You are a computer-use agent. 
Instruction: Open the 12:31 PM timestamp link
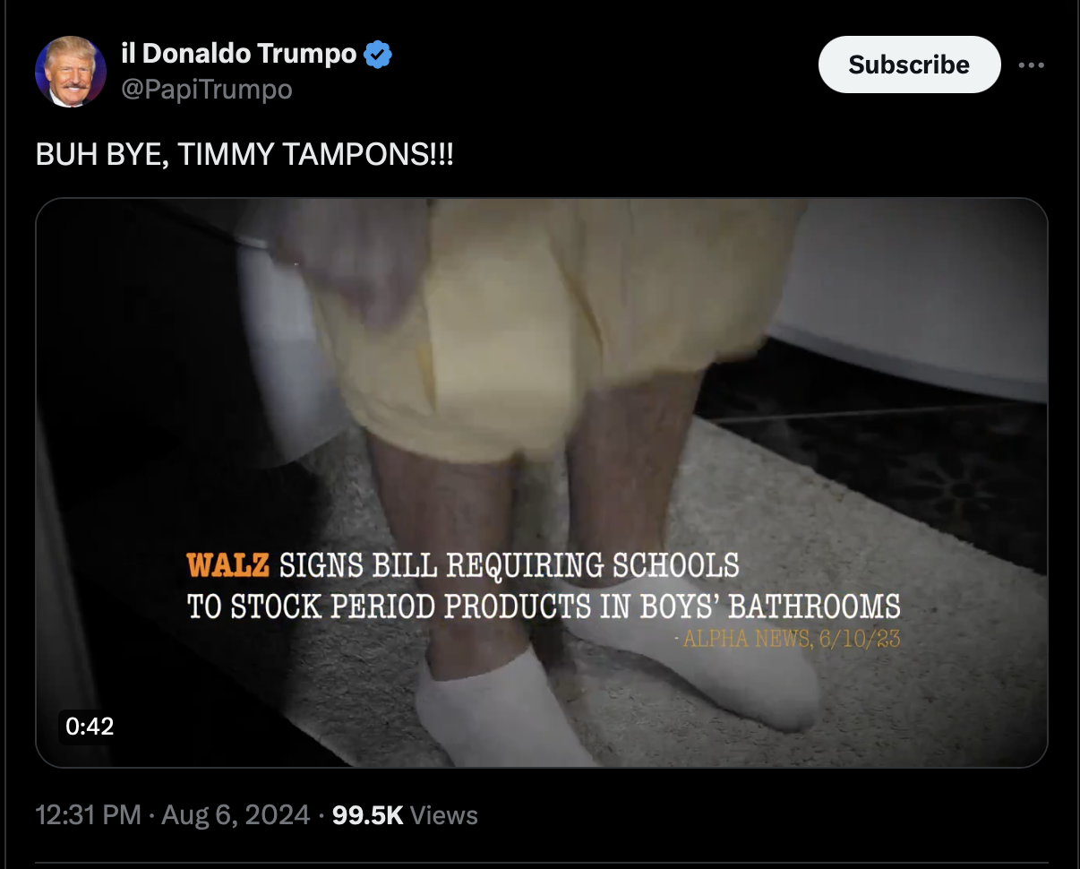(x=88, y=815)
